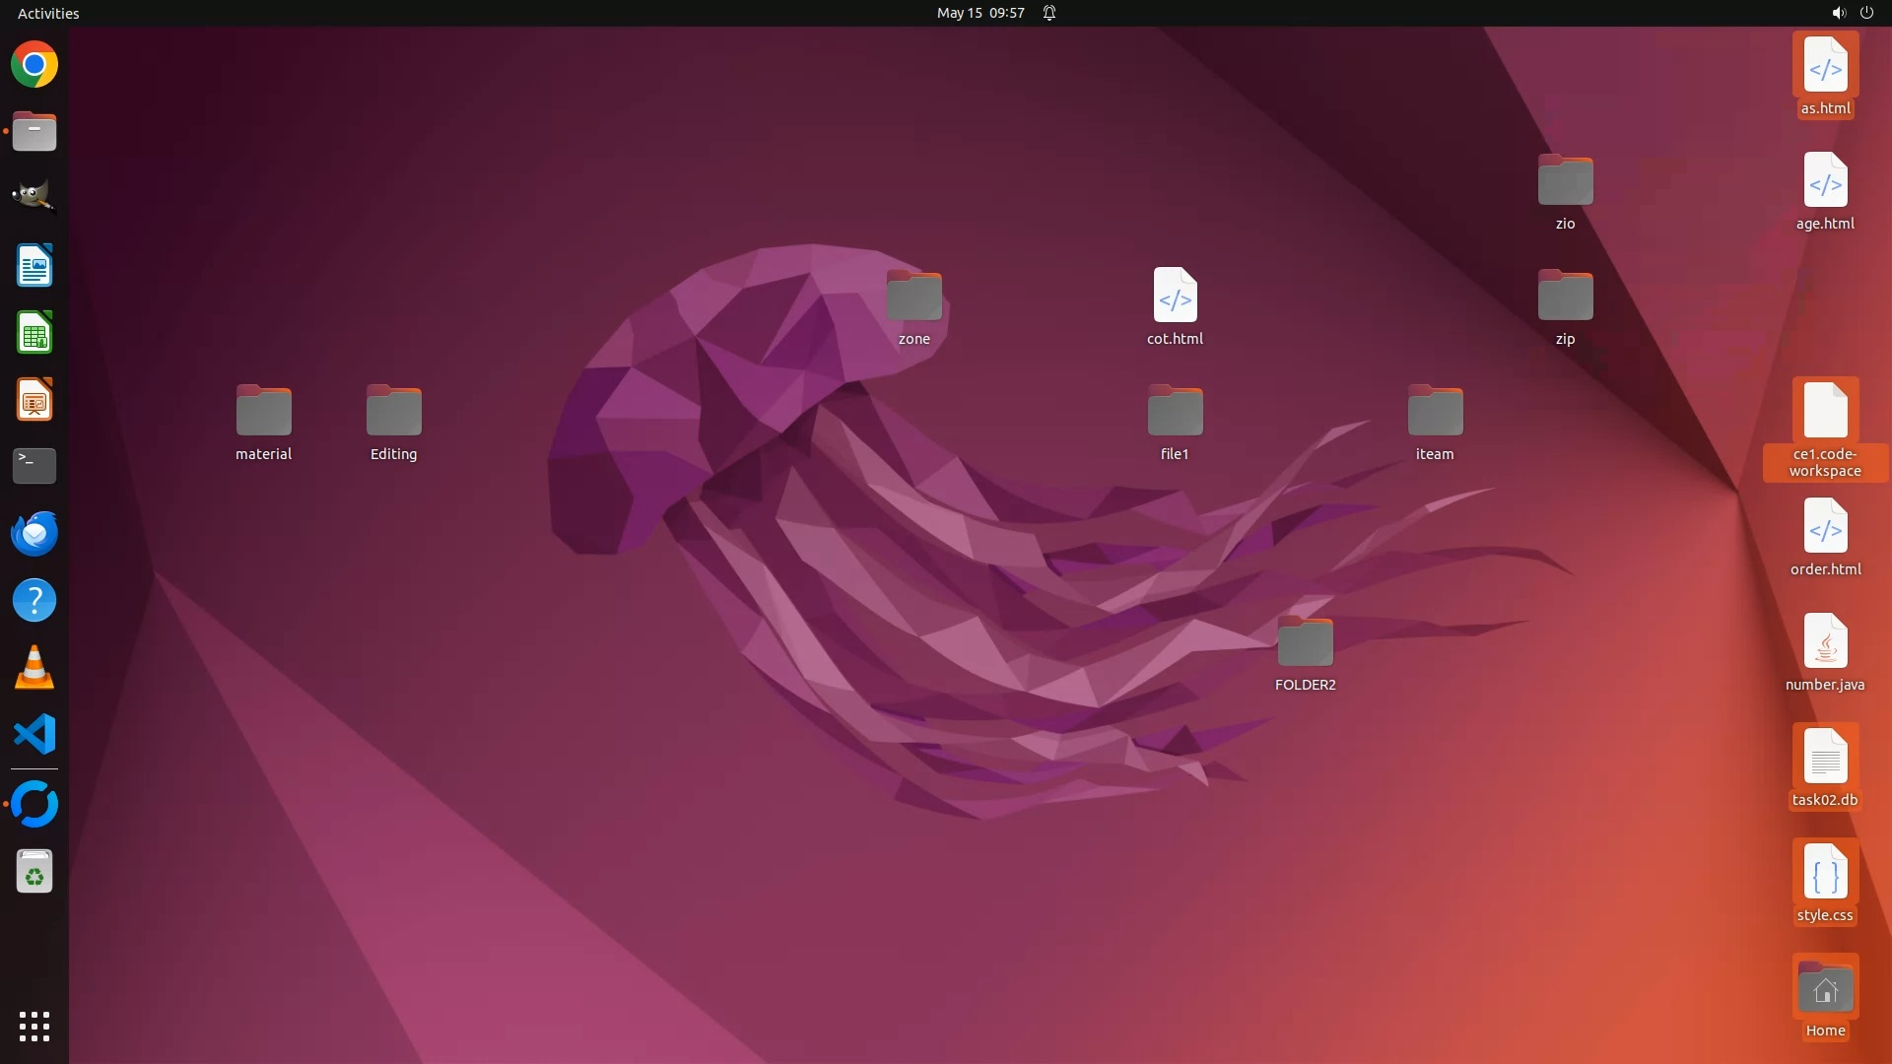Open LibreOffice Impress from dock
Image resolution: width=1892 pixels, height=1064 pixels.
(x=34, y=400)
